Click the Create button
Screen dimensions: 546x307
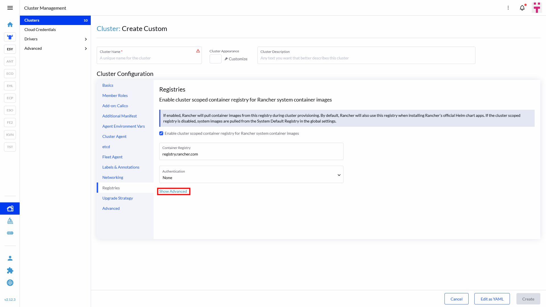click(x=528, y=299)
